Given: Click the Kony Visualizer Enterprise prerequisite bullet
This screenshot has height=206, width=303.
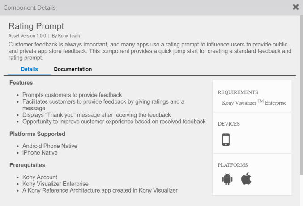Looking at the screenshot, I should [55, 184].
